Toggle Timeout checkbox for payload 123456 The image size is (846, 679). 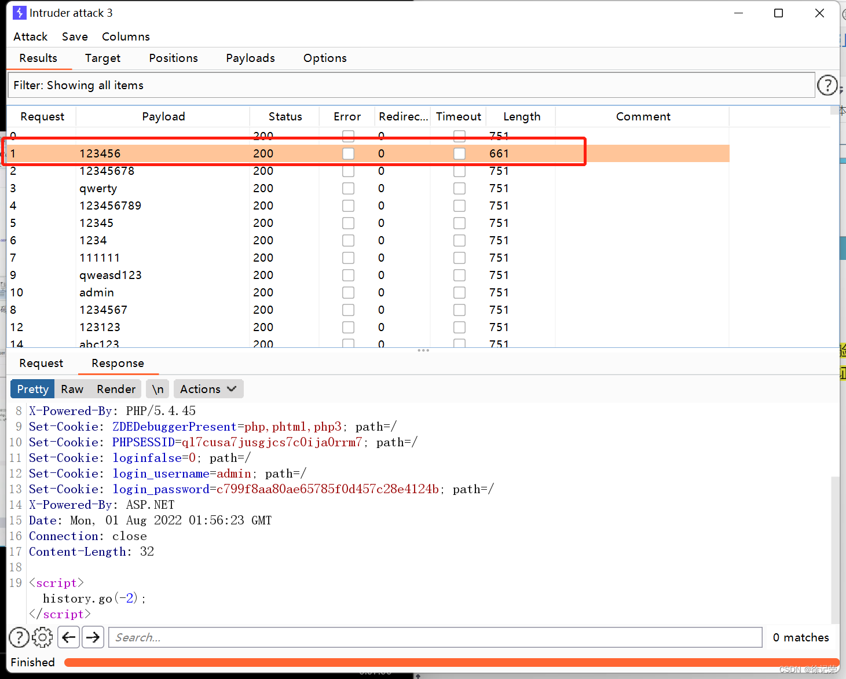[459, 153]
